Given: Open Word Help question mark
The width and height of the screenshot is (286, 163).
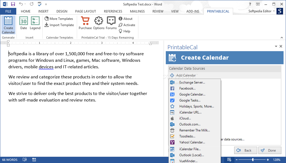Looking at the screenshot, I should pos(250,4).
